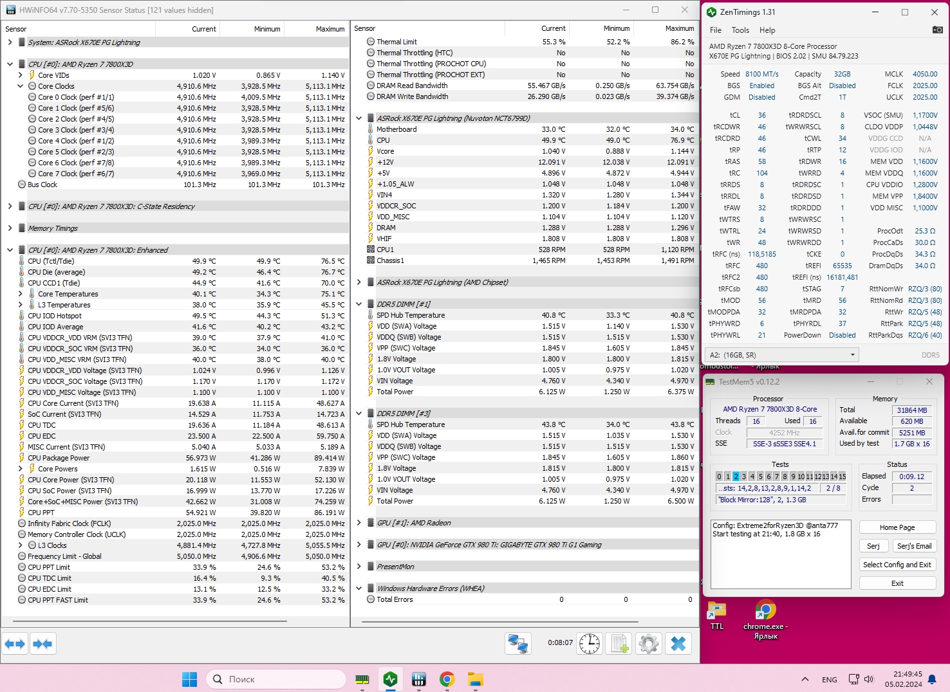Collapse the Core Clocks group

pos(20,86)
